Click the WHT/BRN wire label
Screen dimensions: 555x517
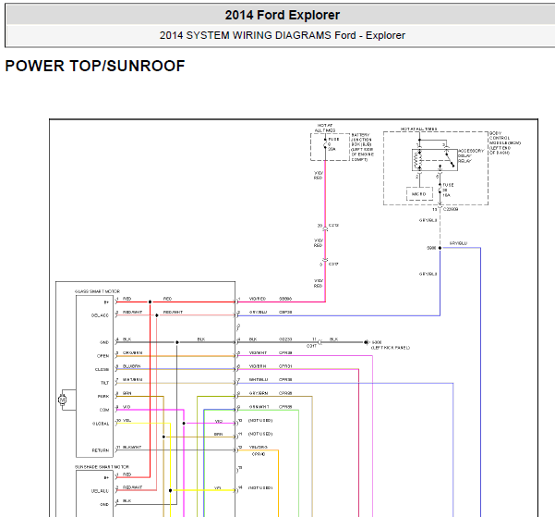(x=132, y=380)
